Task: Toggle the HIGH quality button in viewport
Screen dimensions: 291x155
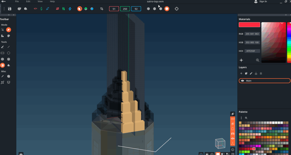Action: pyautogui.click(x=232, y=119)
